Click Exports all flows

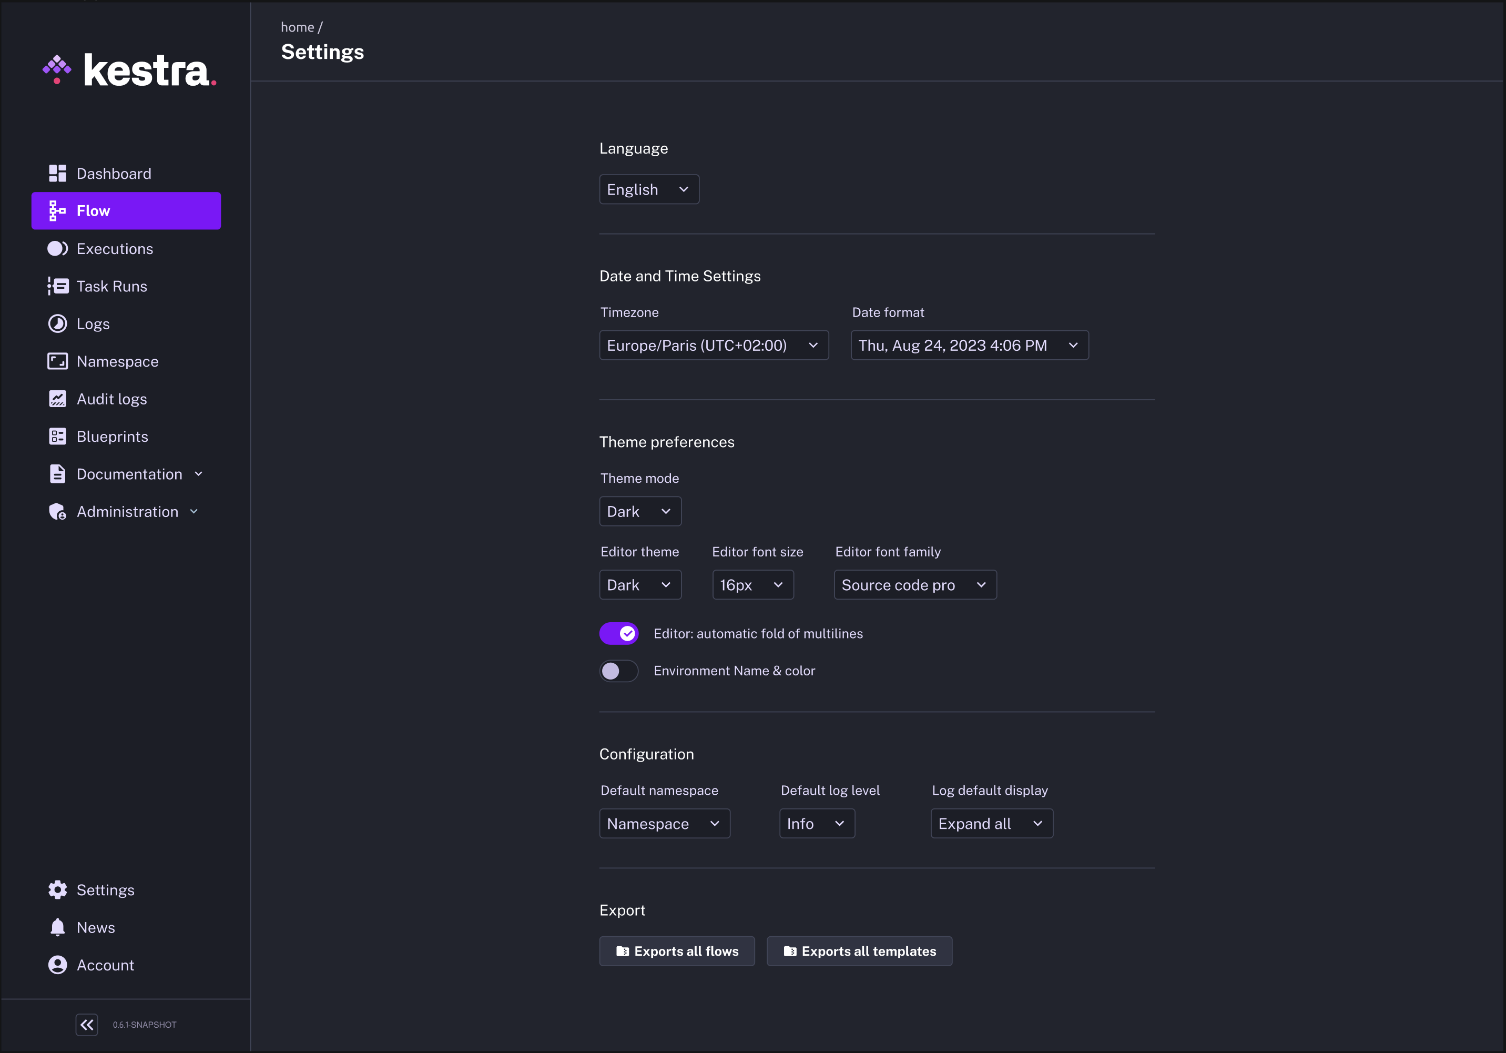coord(677,950)
